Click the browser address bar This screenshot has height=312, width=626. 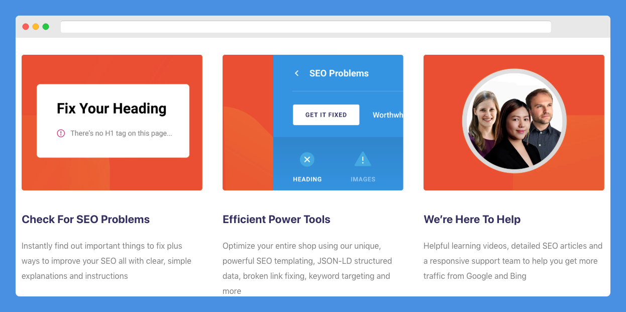pyautogui.click(x=305, y=27)
